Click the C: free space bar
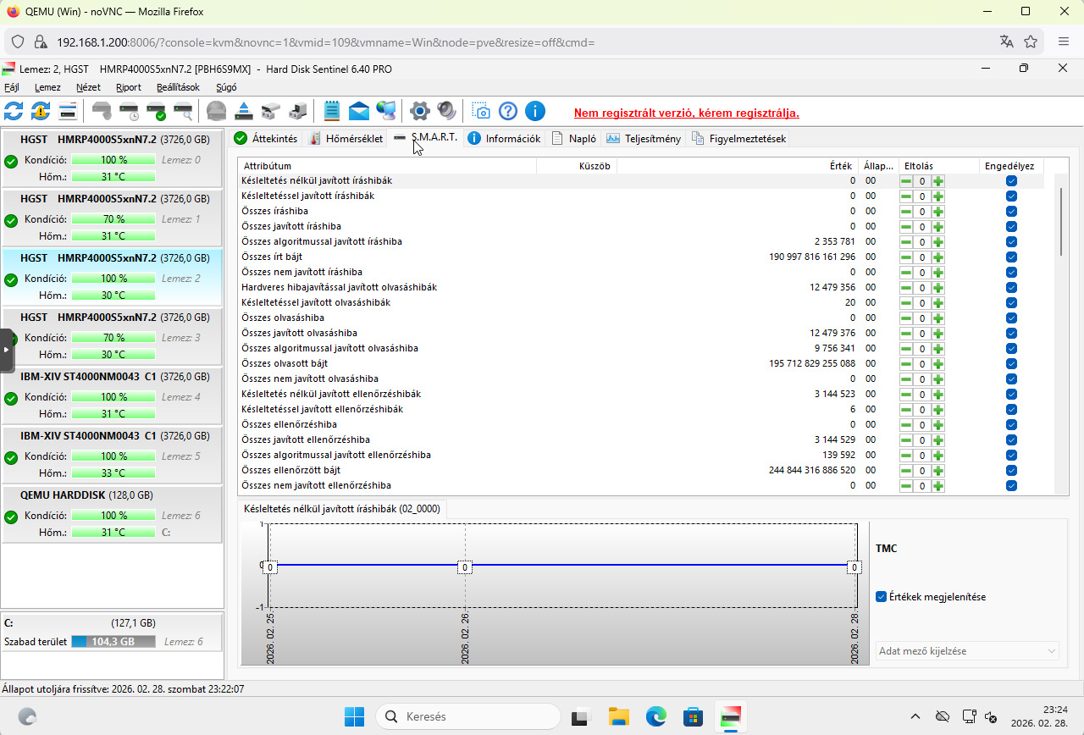The width and height of the screenshot is (1084, 735). coord(113,642)
